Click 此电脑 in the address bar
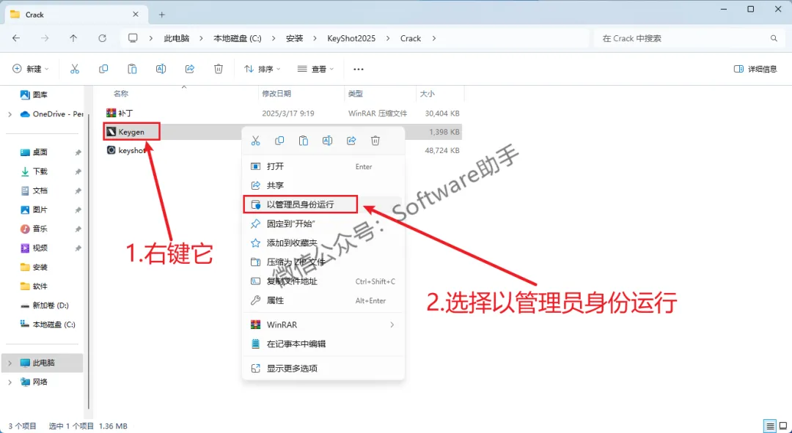The image size is (792, 433). (176, 38)
